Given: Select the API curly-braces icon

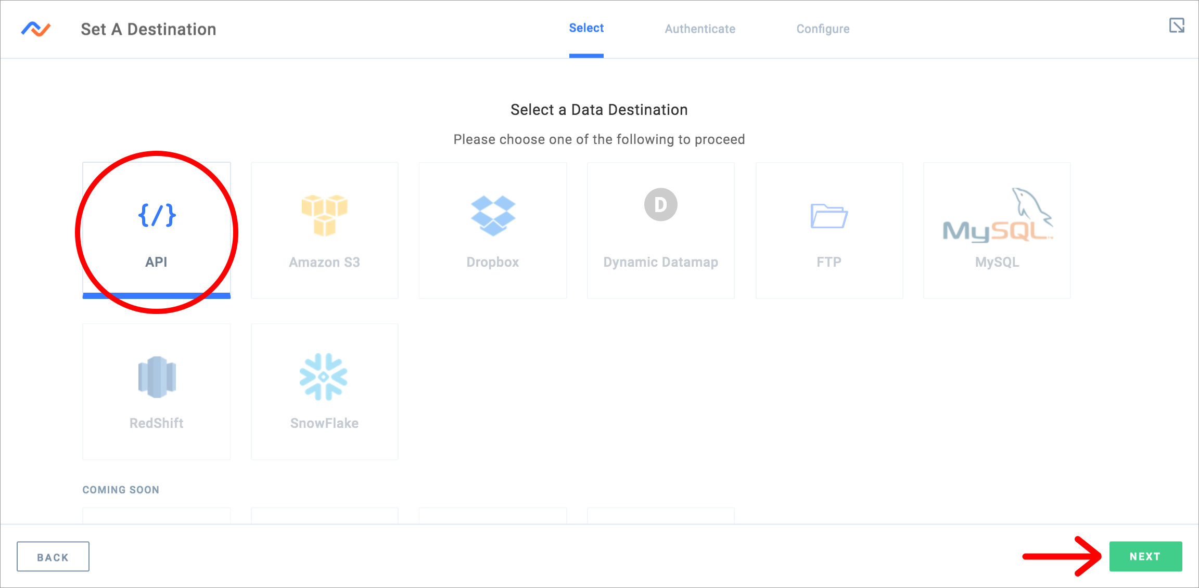Looking at the screenshot, I should coord(157,215).
